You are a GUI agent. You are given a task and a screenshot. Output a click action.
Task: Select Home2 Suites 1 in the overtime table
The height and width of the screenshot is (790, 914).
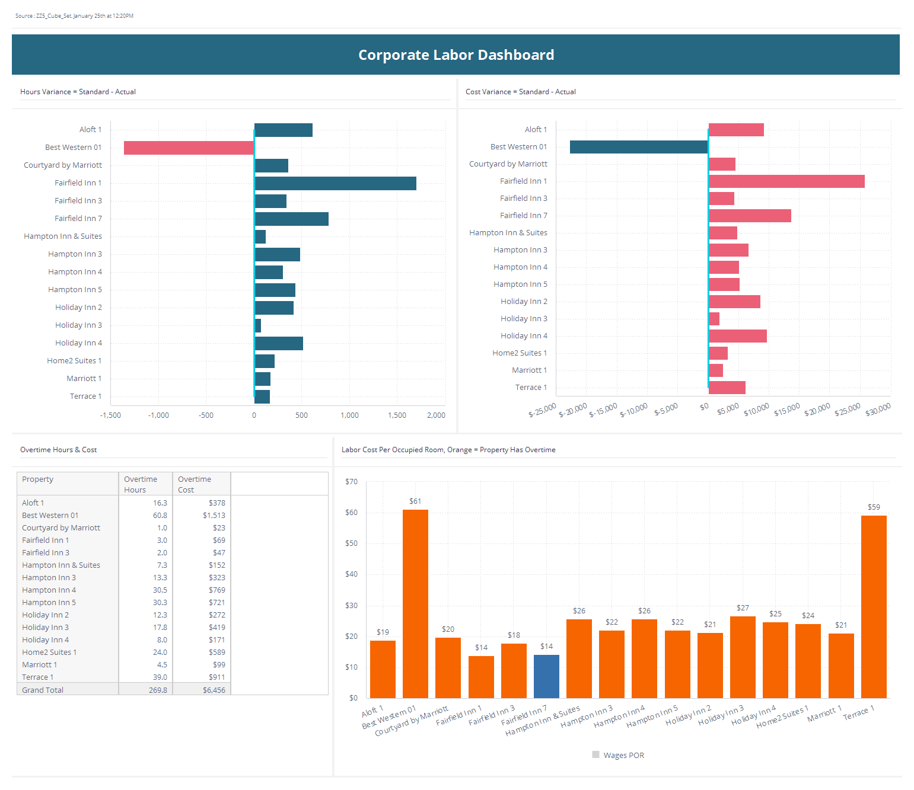pos(49,653)
